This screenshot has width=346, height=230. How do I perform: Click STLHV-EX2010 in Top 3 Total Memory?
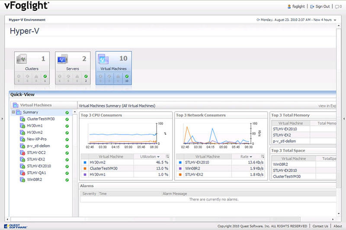tap(285, 129)
